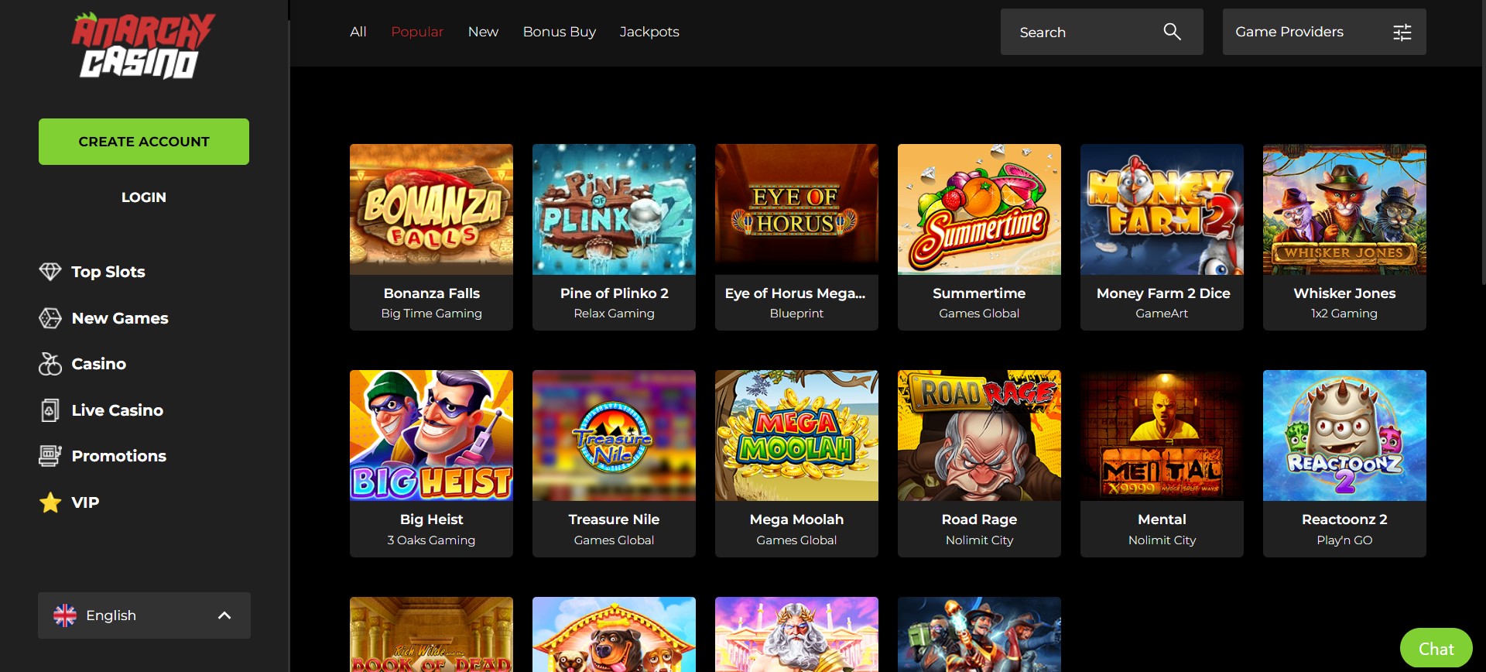The width and height of the screenshot is (1486, 672).
Task: Open the Casino sidebar link
Action: (99, 364)
